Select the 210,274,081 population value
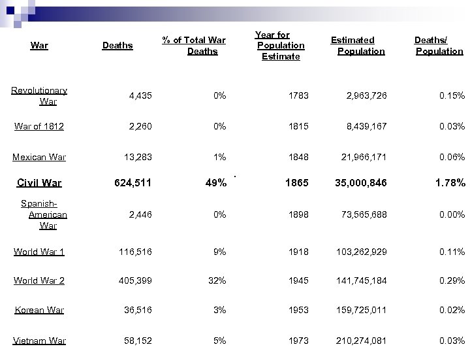Image resolution: width=470 pixels, height=353 pixels. click(362, 341)
